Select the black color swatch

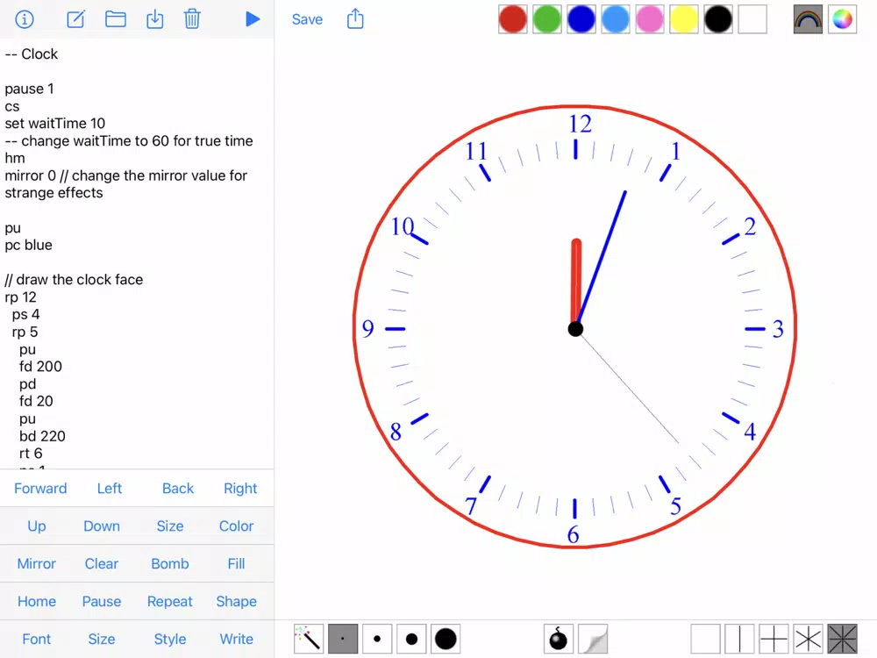click(718, 19)
